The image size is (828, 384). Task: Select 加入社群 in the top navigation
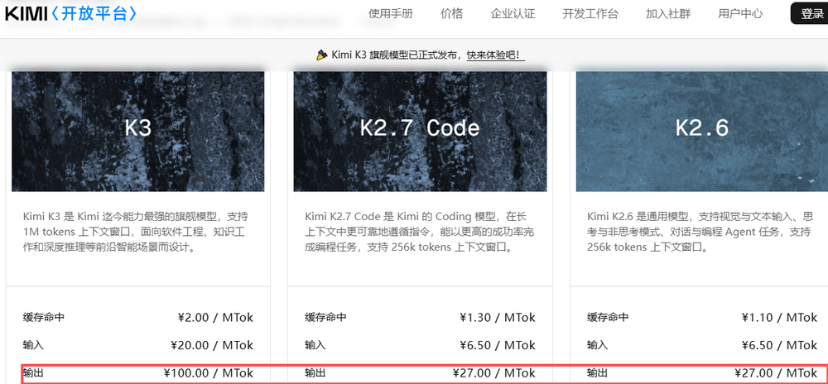point(668,14)
